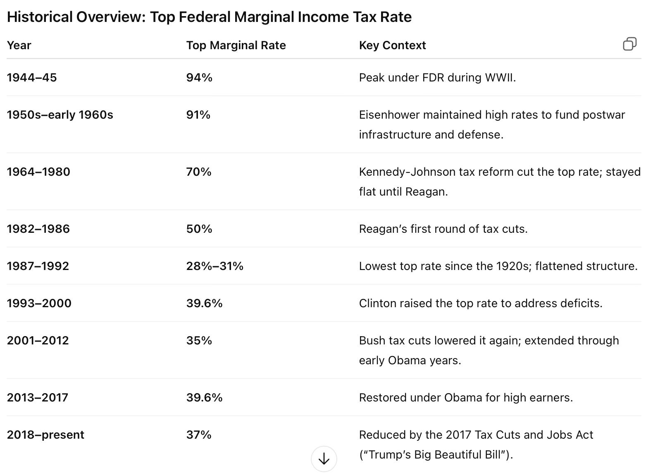Click the 94% rate cell
The image size is (653, 473).
tap(199, 77)
